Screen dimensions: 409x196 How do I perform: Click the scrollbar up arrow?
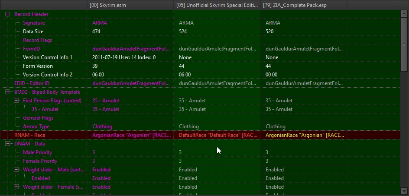pyautogui.click(x=404, y=13)
